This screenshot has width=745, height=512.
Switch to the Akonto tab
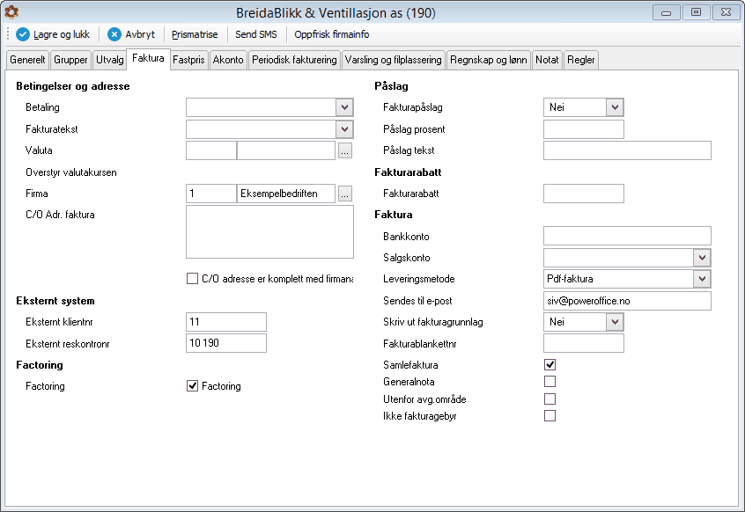228,60
